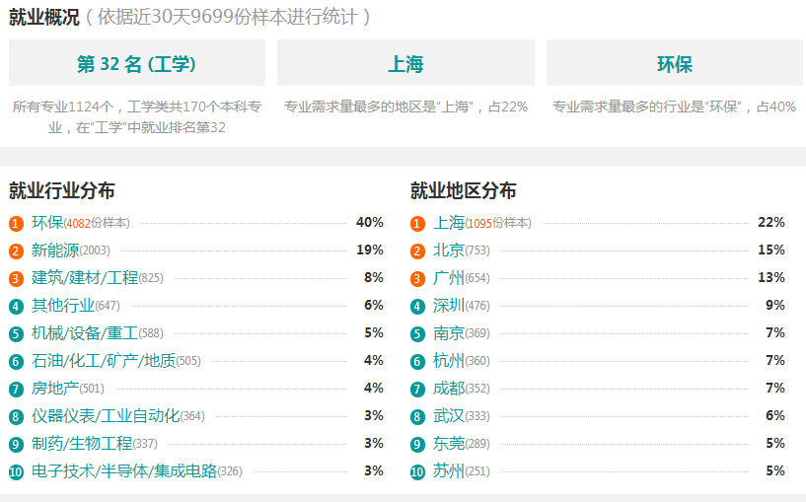This screenshot has height=502, width=806.
Task: Click rank badge 8 beside 仪器仪表/工业自动化
Action: (16, 417)
